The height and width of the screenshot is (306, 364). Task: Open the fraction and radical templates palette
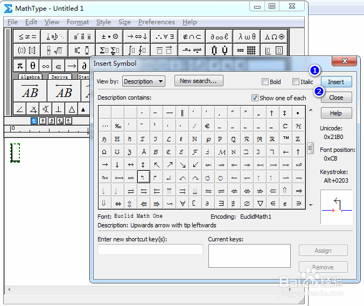coord(54,50)
